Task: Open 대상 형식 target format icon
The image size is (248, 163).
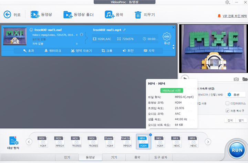Action: coord(13,143)
